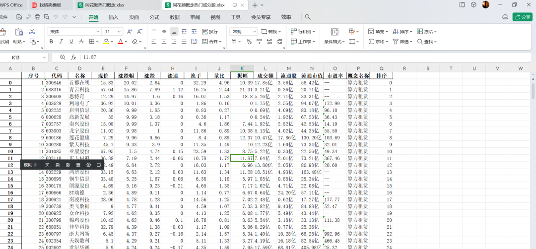536x249 pixels.
Task: Click the Save icon in quick access toolbar
Action: click(19, 17)
